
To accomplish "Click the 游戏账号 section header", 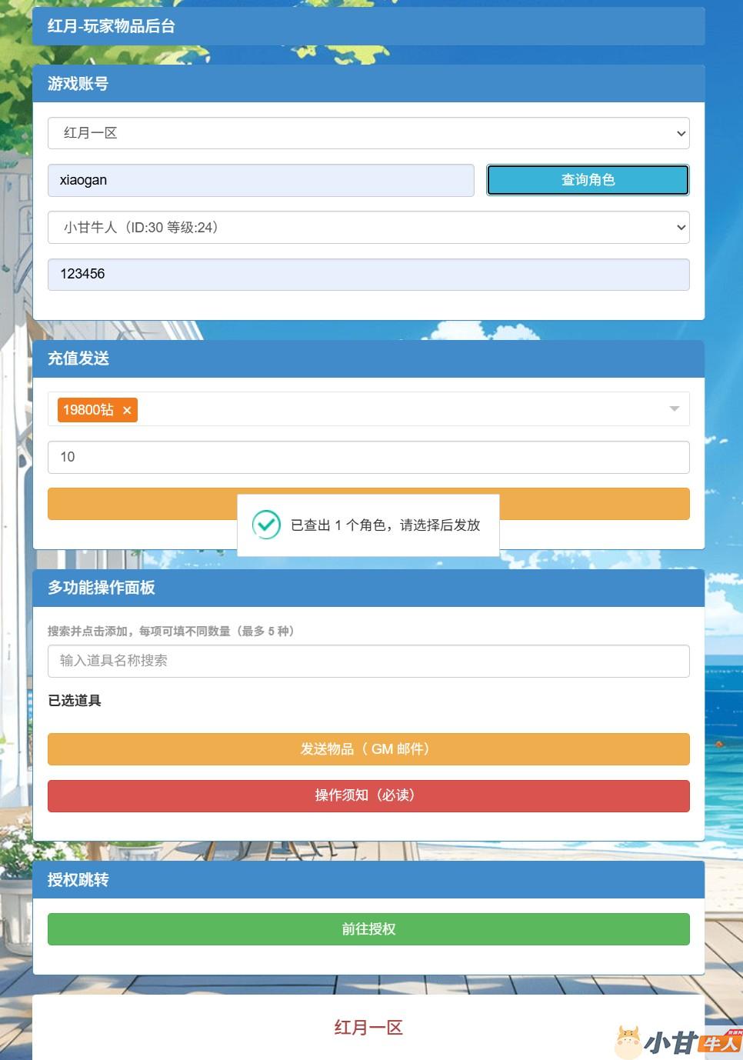I will (x=368, y=83).
